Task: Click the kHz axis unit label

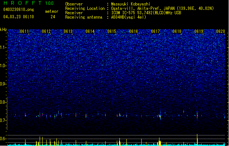Action: pos(3,30)
